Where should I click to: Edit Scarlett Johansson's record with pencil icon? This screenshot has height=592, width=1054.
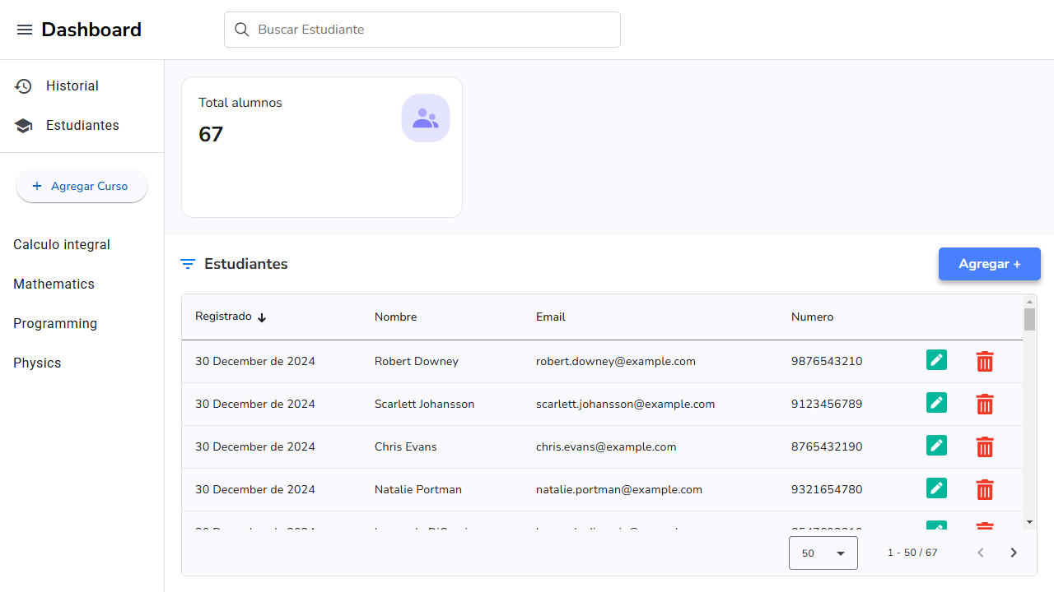pyautogui.click(x=936, y=403)
